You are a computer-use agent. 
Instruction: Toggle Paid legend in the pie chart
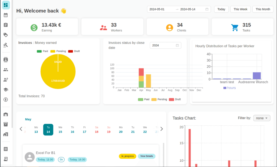pyautogui.click(x=42, y=51)
